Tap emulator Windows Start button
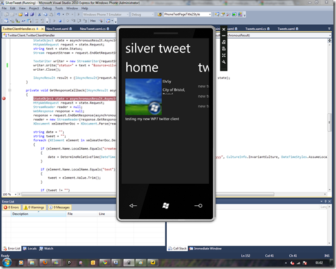Image resolution: width=336 pixels, height=269 pixels. 165,206
